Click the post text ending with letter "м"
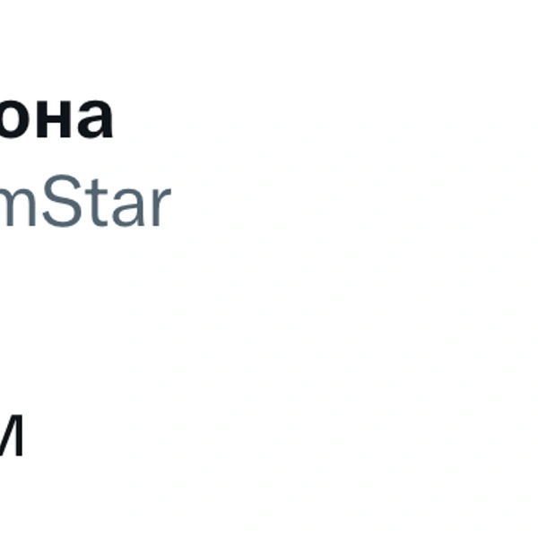This screenshot has height=538, width=538. pos(11,438)
